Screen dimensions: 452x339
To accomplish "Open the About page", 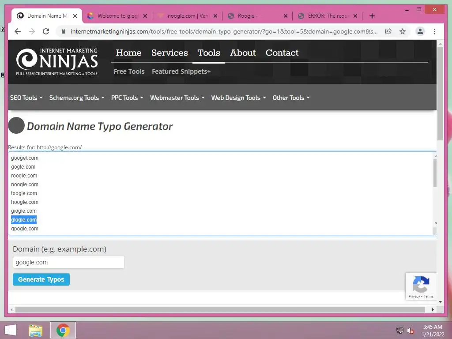I will [x=243, y=53].
